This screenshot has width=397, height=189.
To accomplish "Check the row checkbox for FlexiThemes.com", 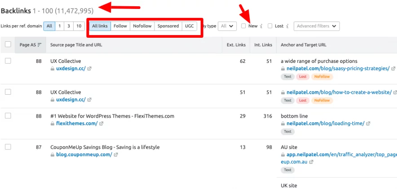I will (8, 116).
